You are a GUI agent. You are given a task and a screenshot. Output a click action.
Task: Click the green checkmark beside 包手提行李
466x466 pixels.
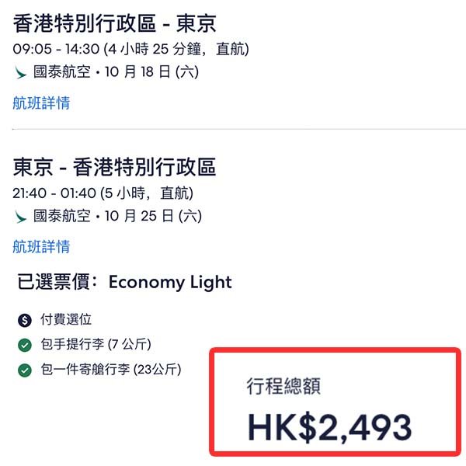coord(25,344)
